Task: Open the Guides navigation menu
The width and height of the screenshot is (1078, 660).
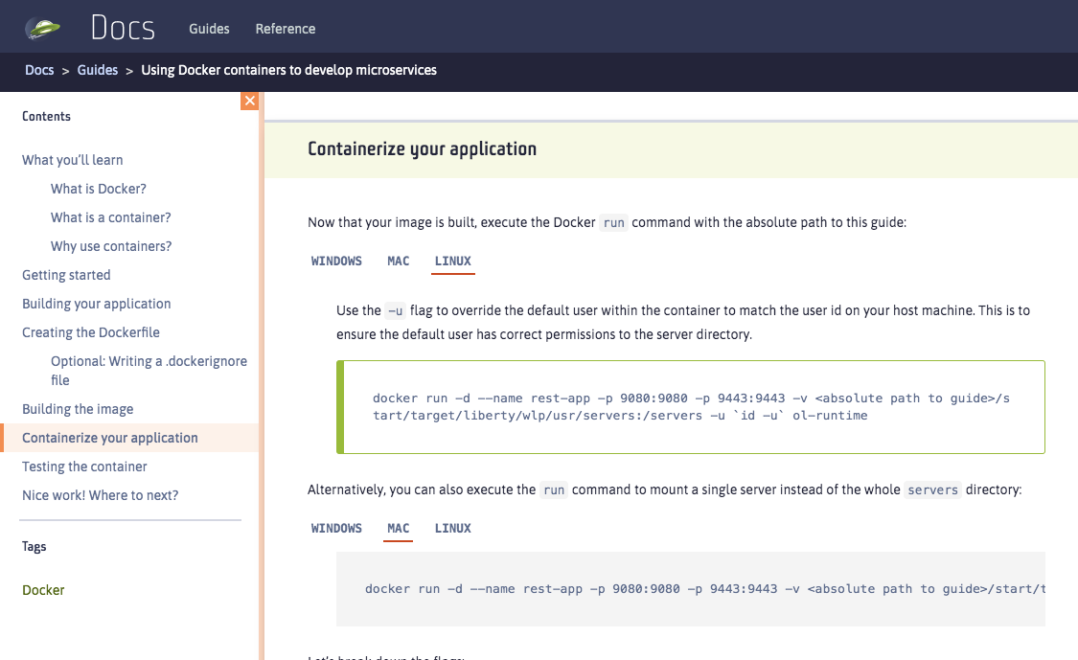Action: pyautogui.click(x=209, y=29)
